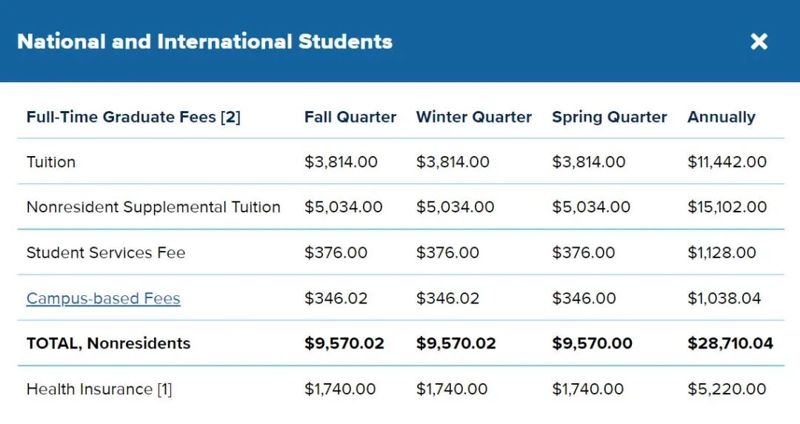Image resolution: width=800 pixels, height=424 pixels.
Task: Select the Nonresident Supplemental Tuition label
Action: point(153,207)
